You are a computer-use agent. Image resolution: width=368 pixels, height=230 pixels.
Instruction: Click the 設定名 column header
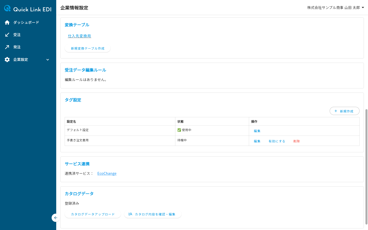[120, 121]
